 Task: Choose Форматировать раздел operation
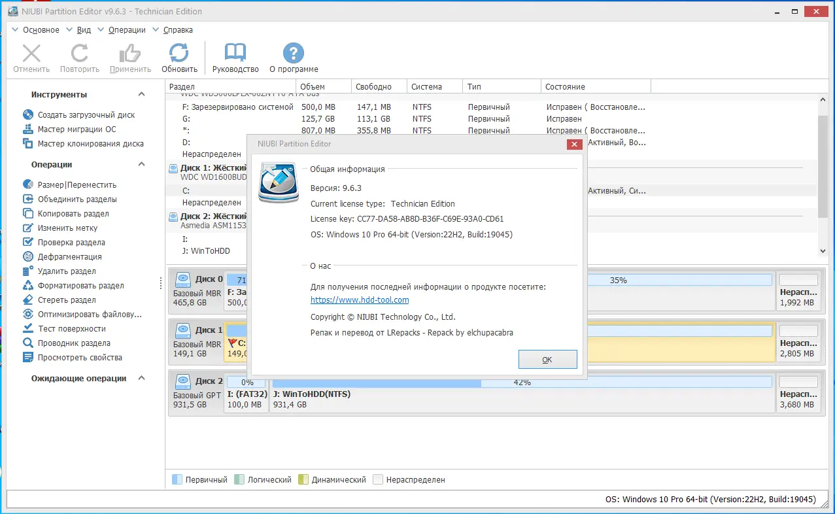coord(73,285)
